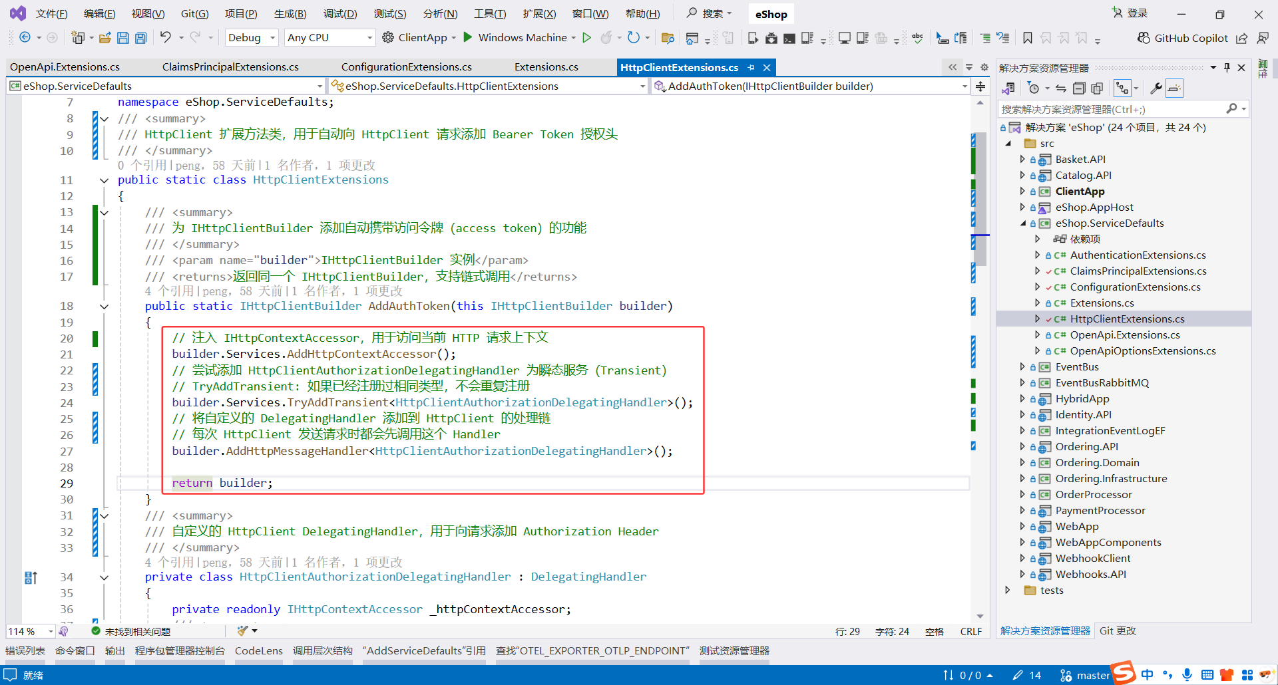Click the 14 pending changes indicator
Viewport: 1278px width, 685px height.
pyautogui.click(x=1027, y=675)
